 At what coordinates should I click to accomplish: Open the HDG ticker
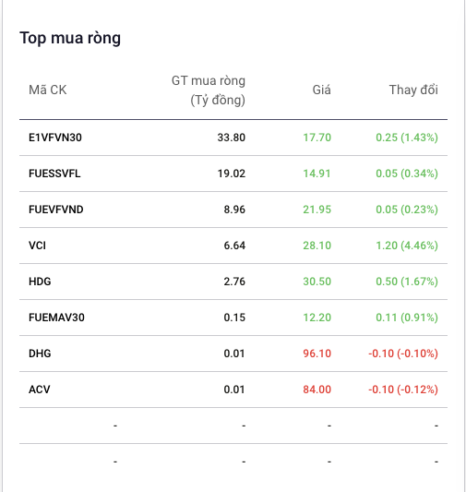pyautogui.click(x=40, y=282)
